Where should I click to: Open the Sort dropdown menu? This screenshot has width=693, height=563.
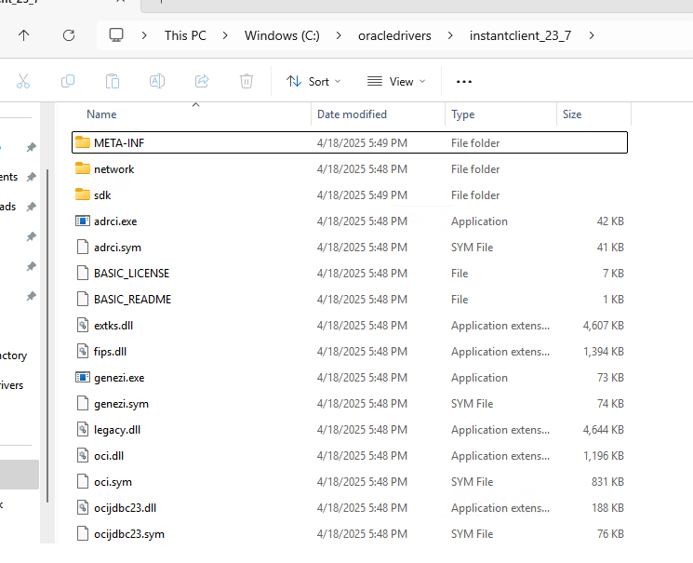(x=313, y=81)
